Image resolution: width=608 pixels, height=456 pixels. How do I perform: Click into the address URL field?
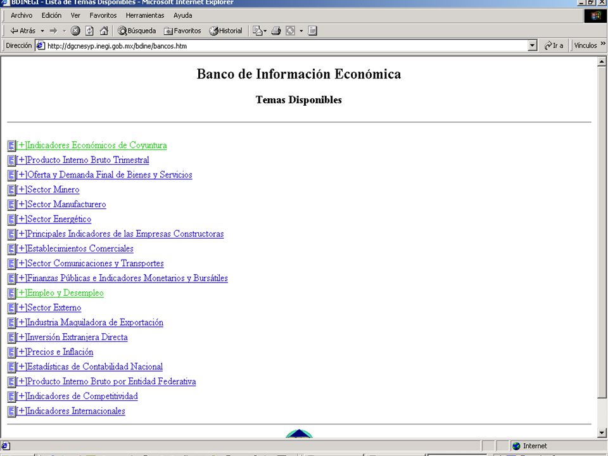(x=287, y=46)
